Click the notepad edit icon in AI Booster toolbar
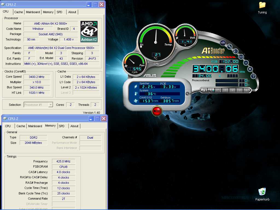This screenshot has height=210, width=280. pos(204,90)
